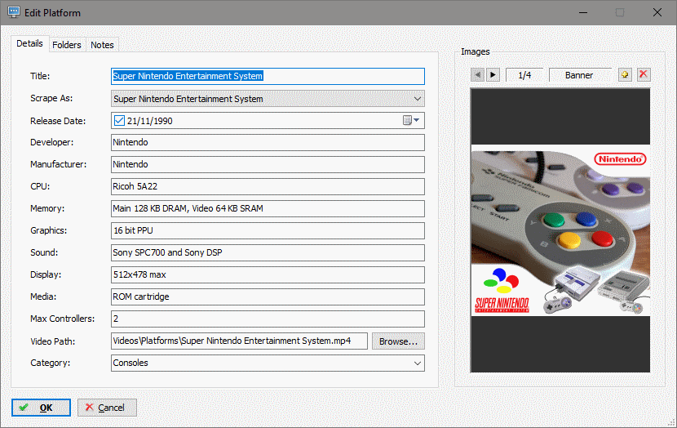677x428 pixels.
Task: Delete the current image with the red X icon
Action: click(x=644, y=75)
